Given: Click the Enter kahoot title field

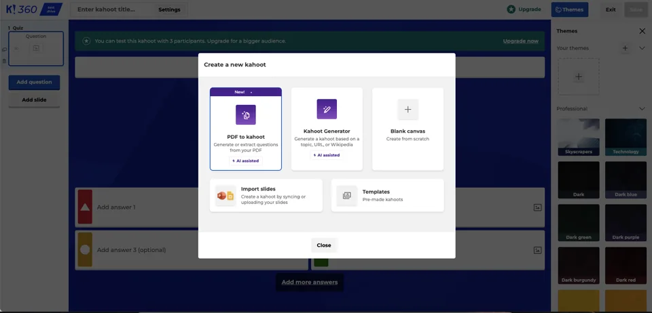Looking at the screenshot, I should pyautogui.click(x=112, y=9).
